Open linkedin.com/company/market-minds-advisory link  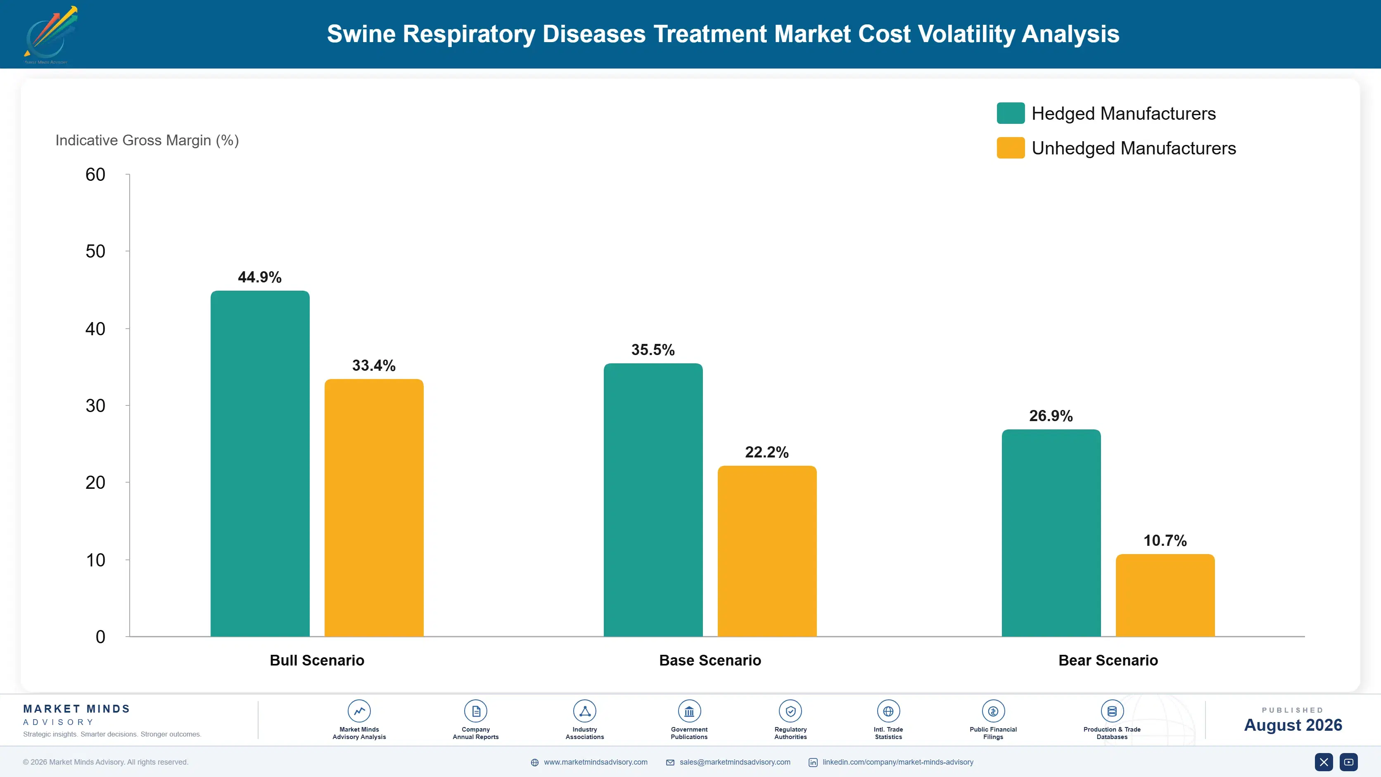[898, 762]
